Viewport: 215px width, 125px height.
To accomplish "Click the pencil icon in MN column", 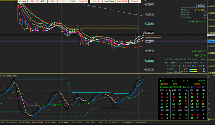I will 203,101.
